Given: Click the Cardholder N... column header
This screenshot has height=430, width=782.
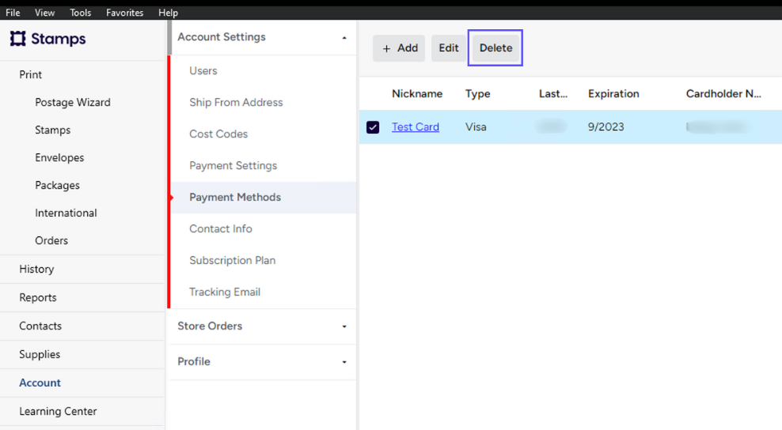Looking at the screenshot, I should pyautogui.click(x=723, y=94).
